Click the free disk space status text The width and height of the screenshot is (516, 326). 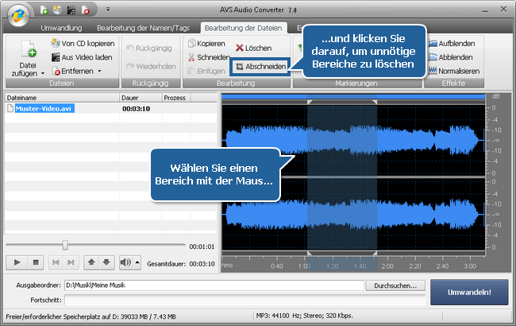pos(90,316)
